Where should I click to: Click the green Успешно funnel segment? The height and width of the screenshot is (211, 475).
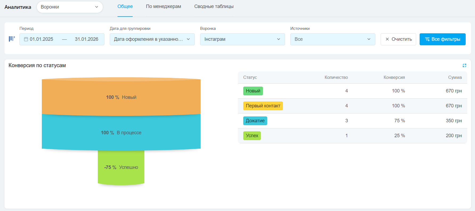click(x=121, y=167)
